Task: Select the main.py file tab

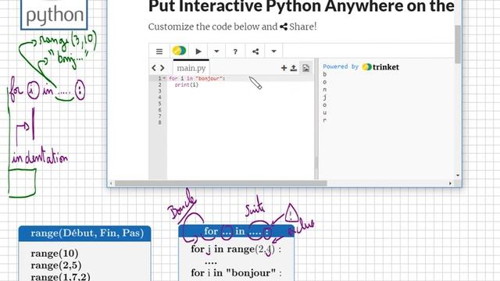Action: 191,68
